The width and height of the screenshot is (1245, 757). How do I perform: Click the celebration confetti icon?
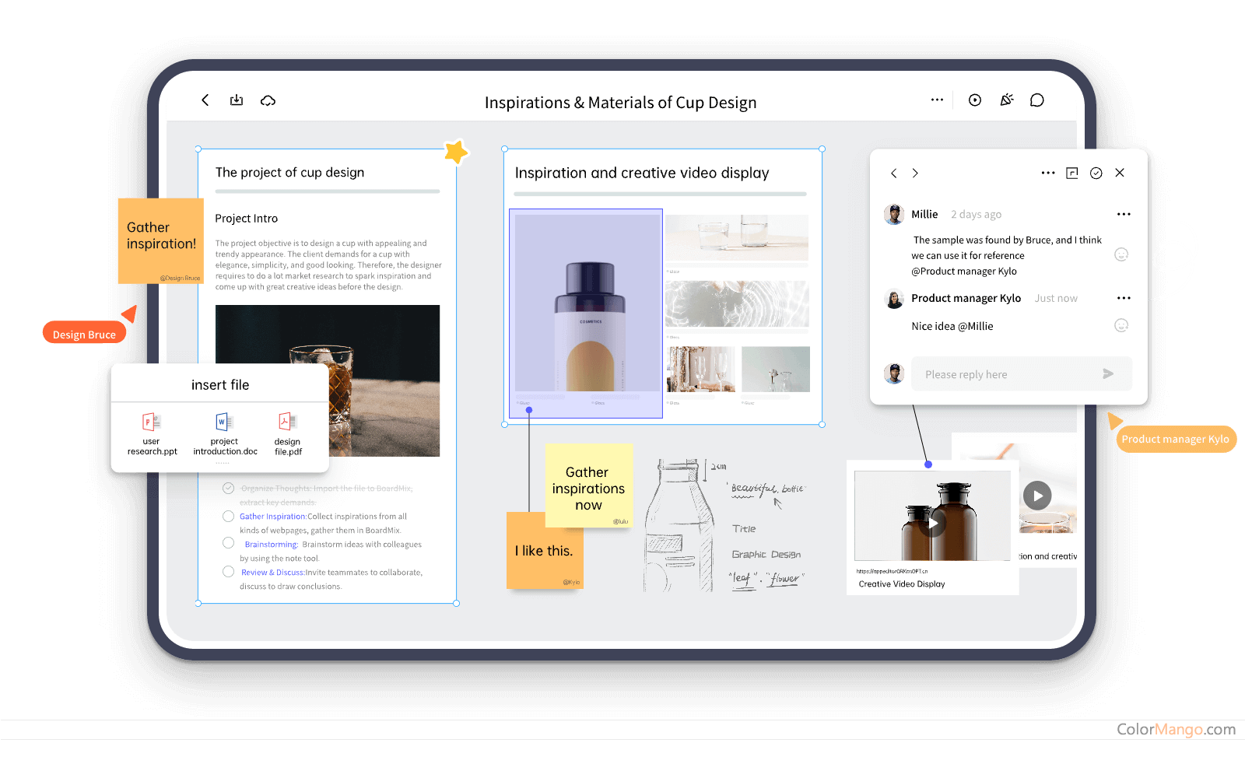[1006, 100]
